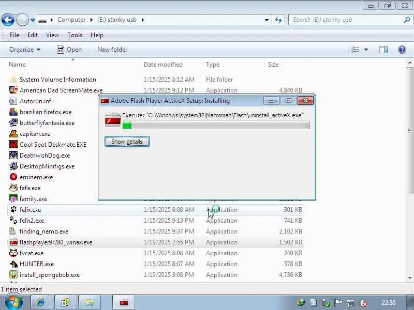Minimize the Adobe Flash Player setup dialog
Image resolution: width=414 pixels, height=310 pixels.
coord(271,101)
